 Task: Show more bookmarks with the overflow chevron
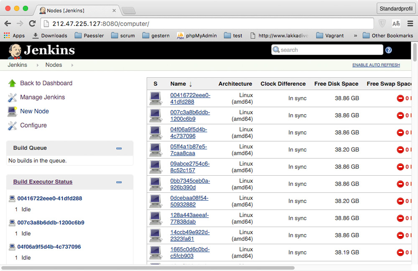coord(355,36)
